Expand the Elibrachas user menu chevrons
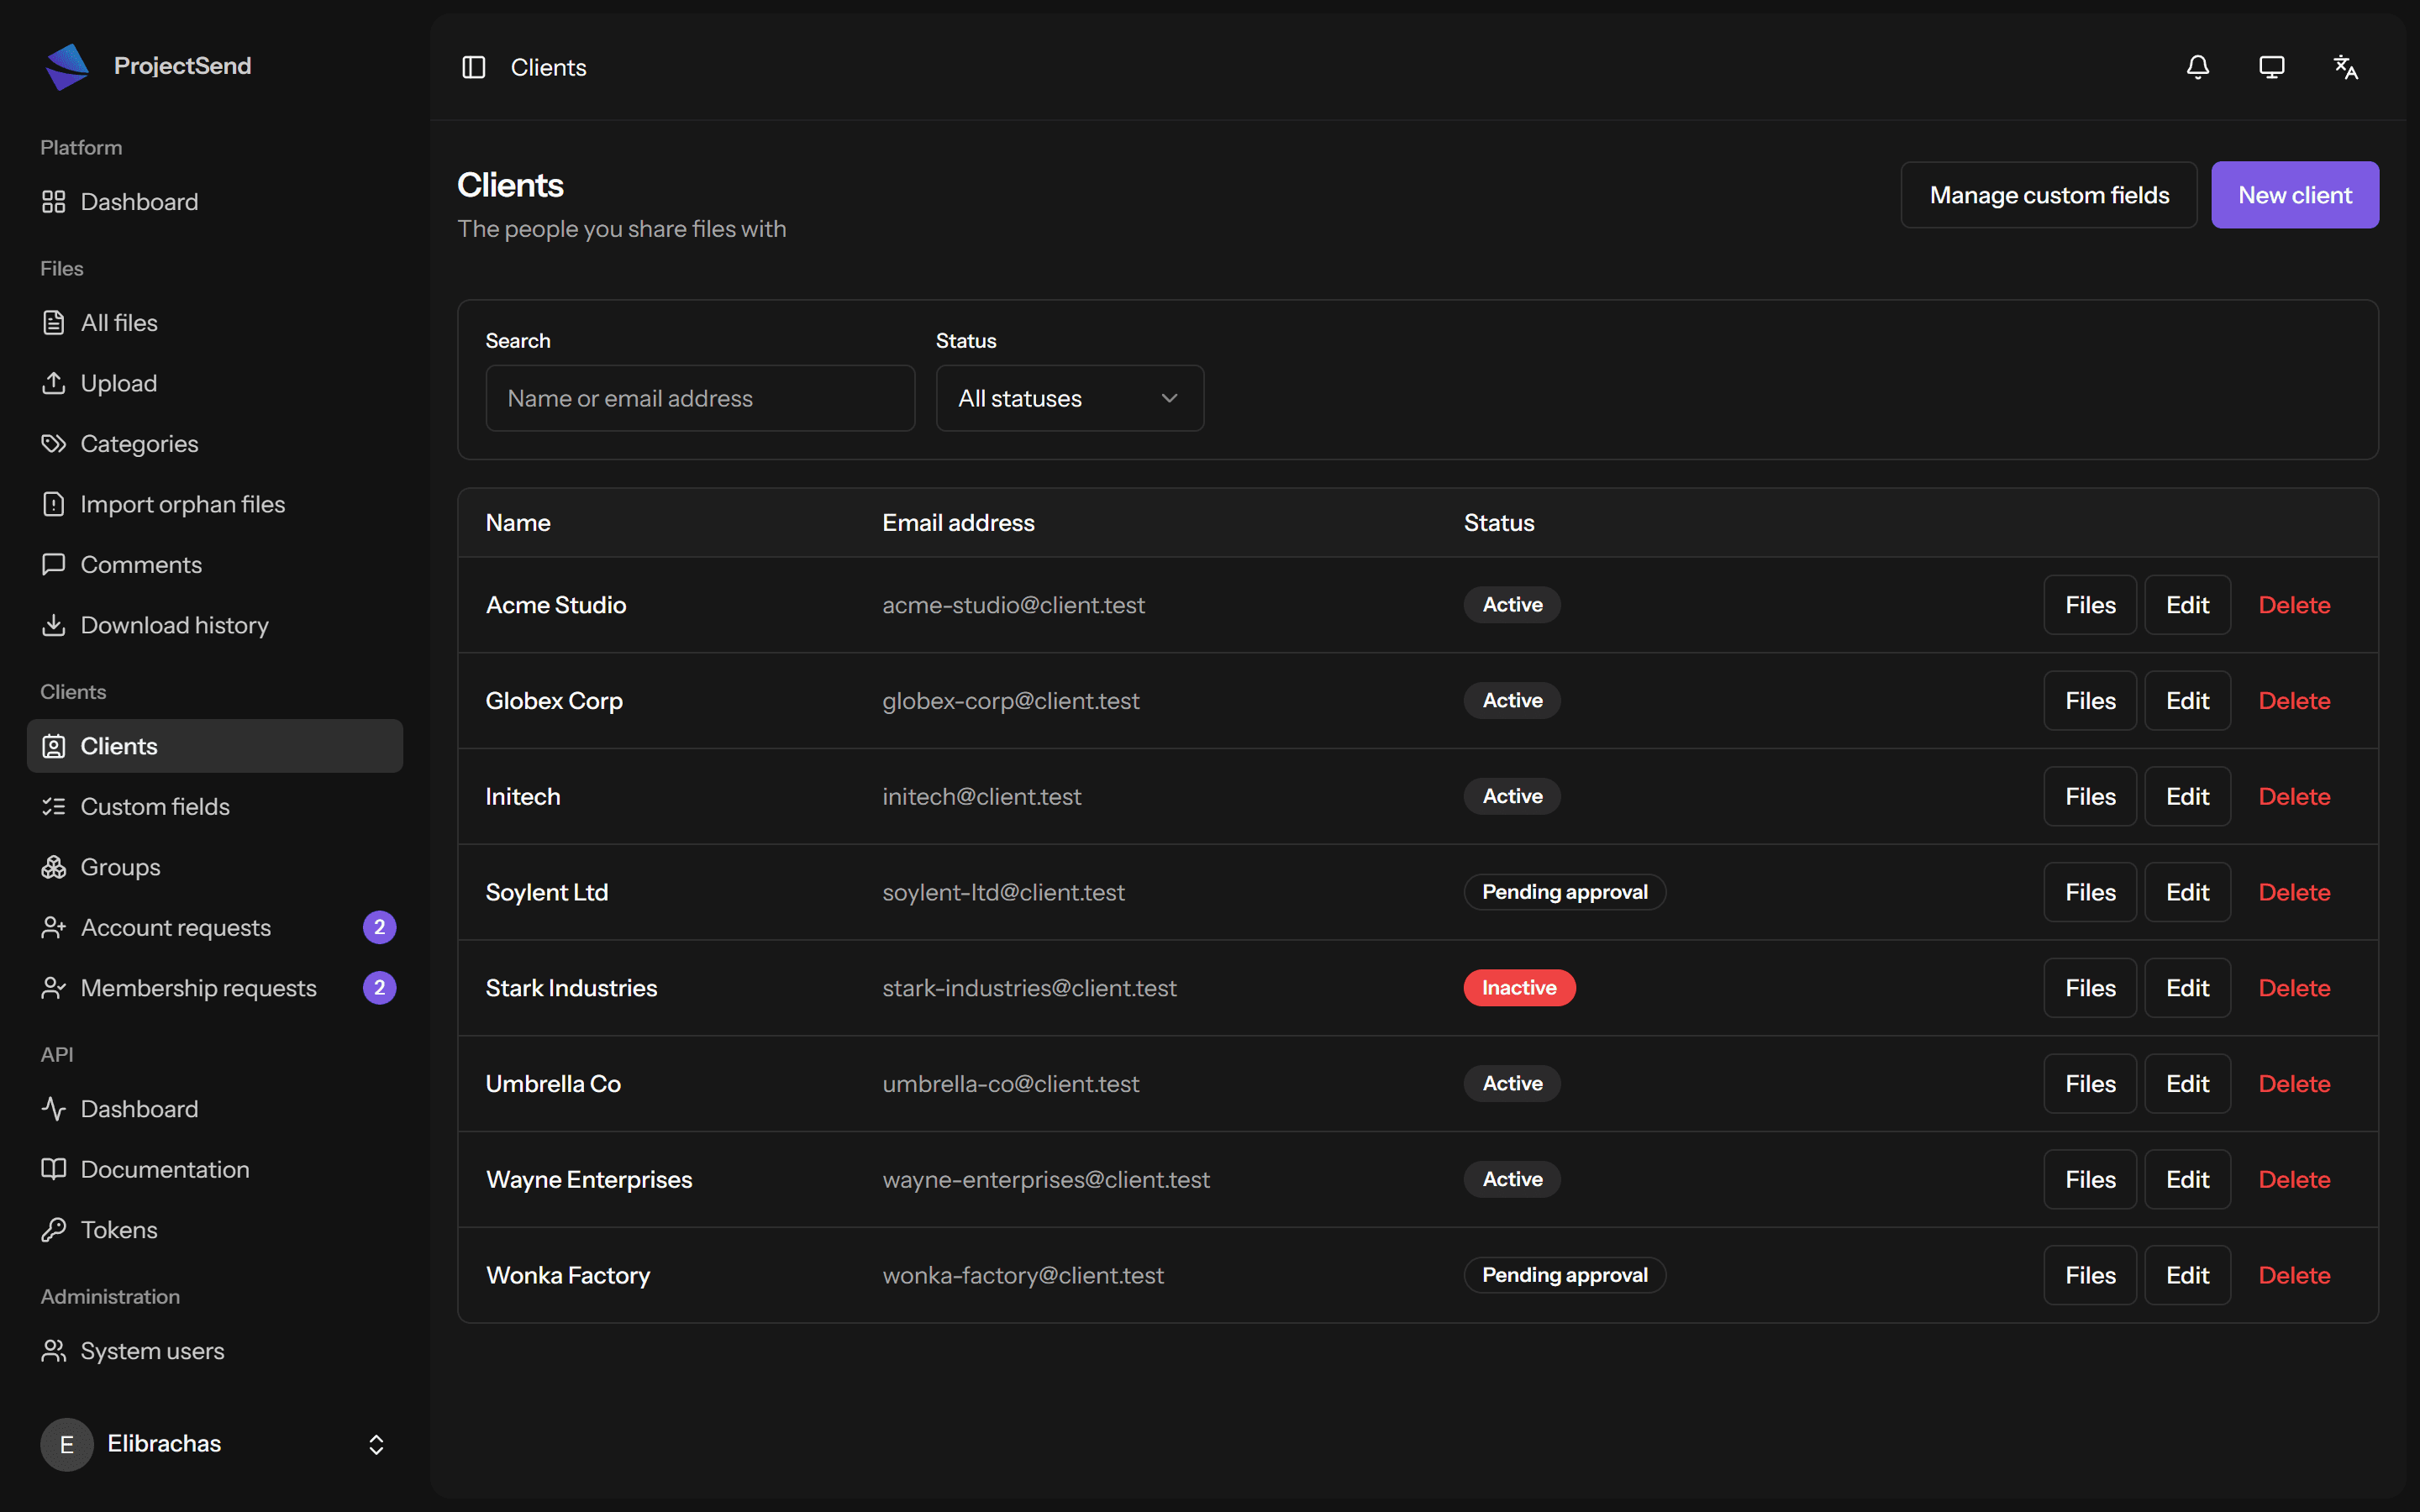This screenshot has width=2420, height=1512. 376,1444
